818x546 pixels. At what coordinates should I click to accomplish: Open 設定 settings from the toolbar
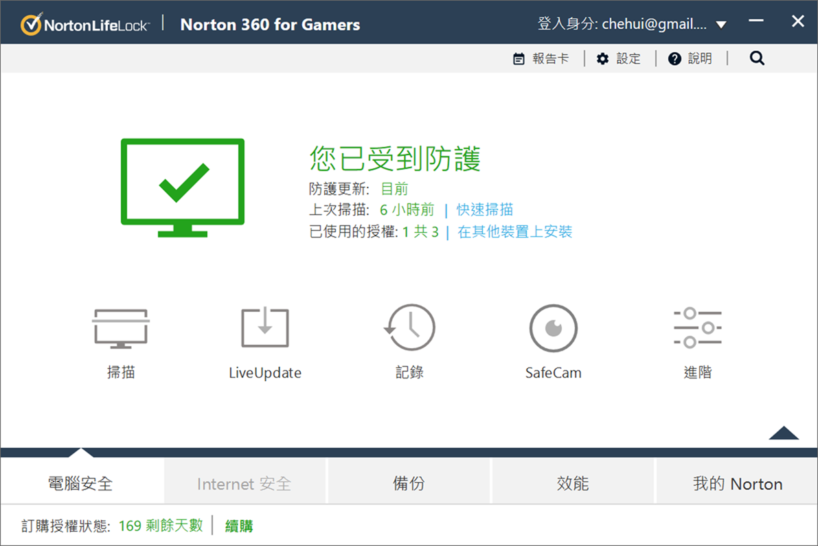pyautogui.click(x=619, y=59)
